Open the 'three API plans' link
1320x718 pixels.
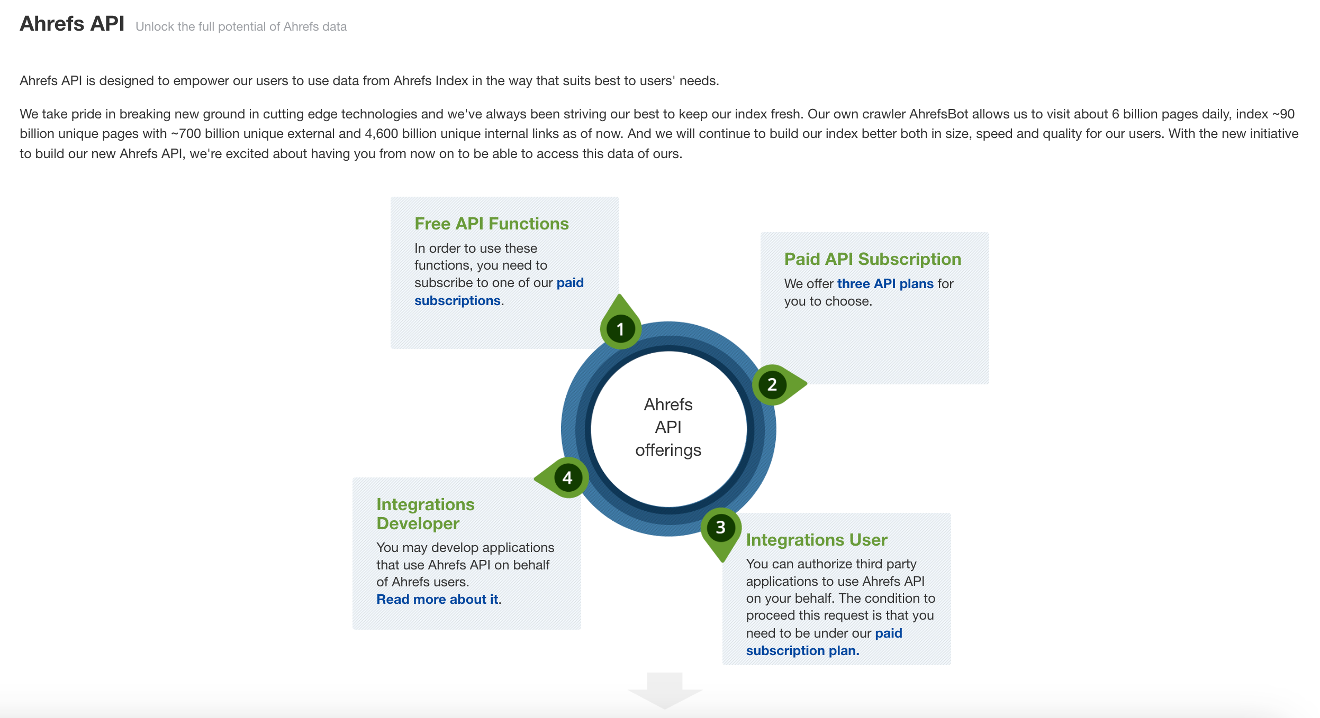pyautogui.click(x=885, y=284)
